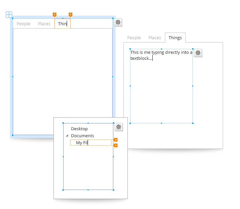
Task: Open gear settings beside the selected tab control
Action: click(118, 22)
